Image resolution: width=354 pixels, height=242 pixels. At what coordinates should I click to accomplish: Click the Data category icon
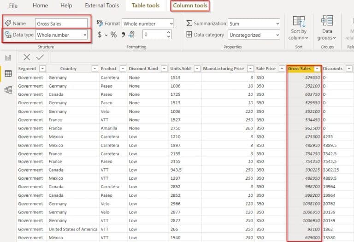189,35
